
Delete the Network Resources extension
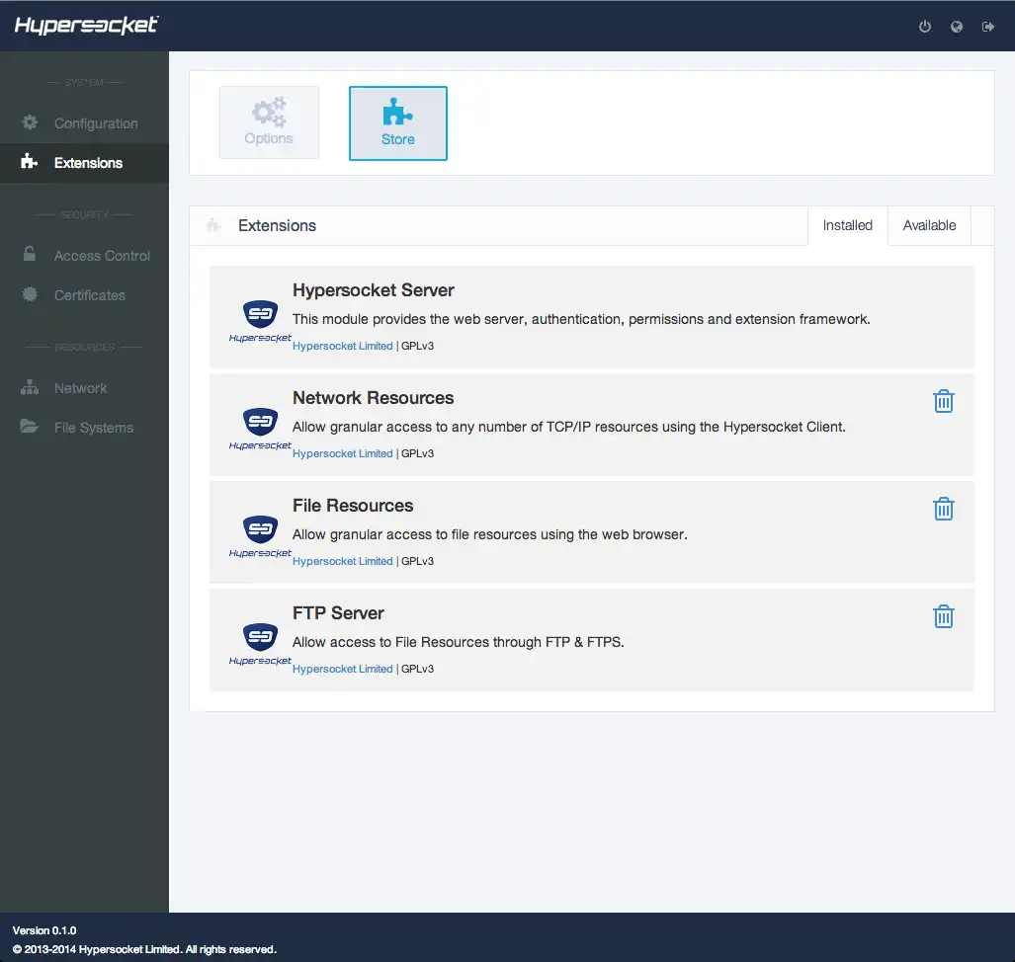tap(944, 401)
